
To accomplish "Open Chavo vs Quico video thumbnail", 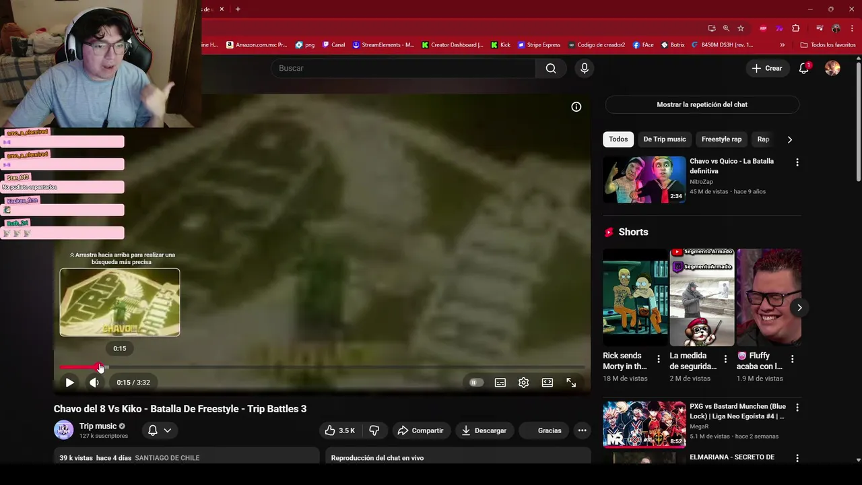I will pyautogui.click(x=644, y=179).
